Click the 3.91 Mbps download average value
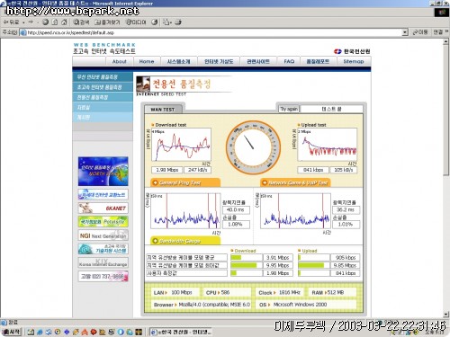Viewport: 450px width, 337px height. 278,257
